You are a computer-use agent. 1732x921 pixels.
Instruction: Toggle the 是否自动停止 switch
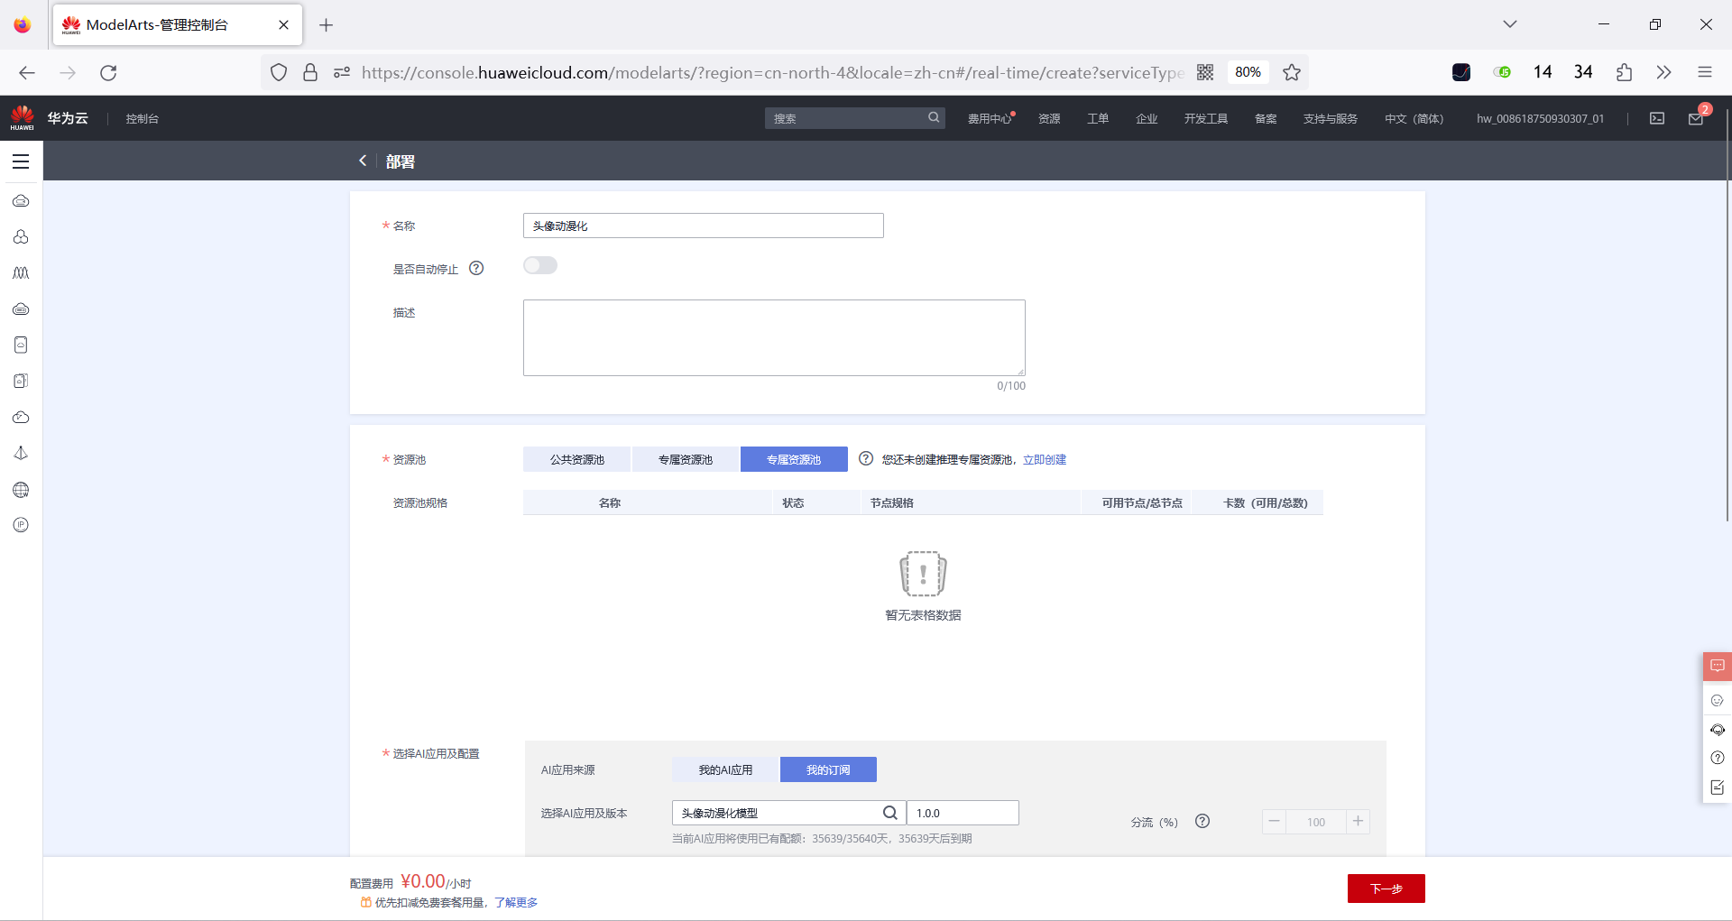(x=540, y=265)
